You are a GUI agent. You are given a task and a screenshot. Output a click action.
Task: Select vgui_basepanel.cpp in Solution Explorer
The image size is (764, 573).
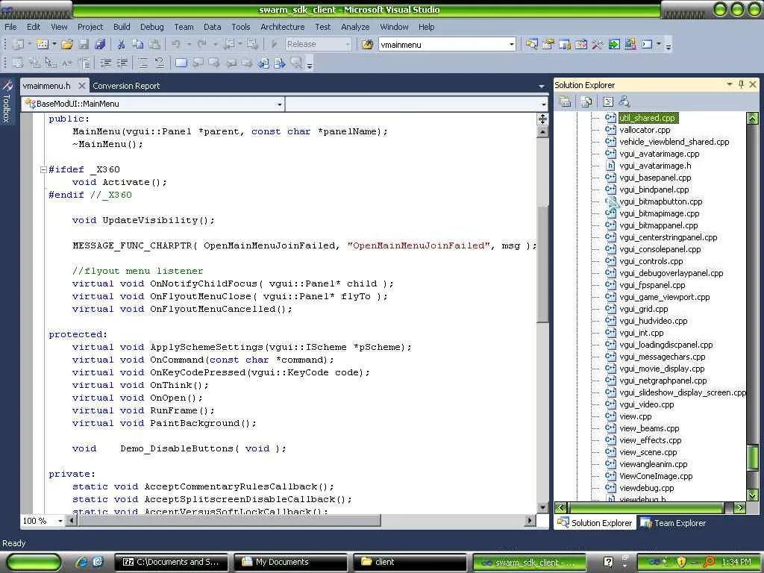tap(655, 178)
